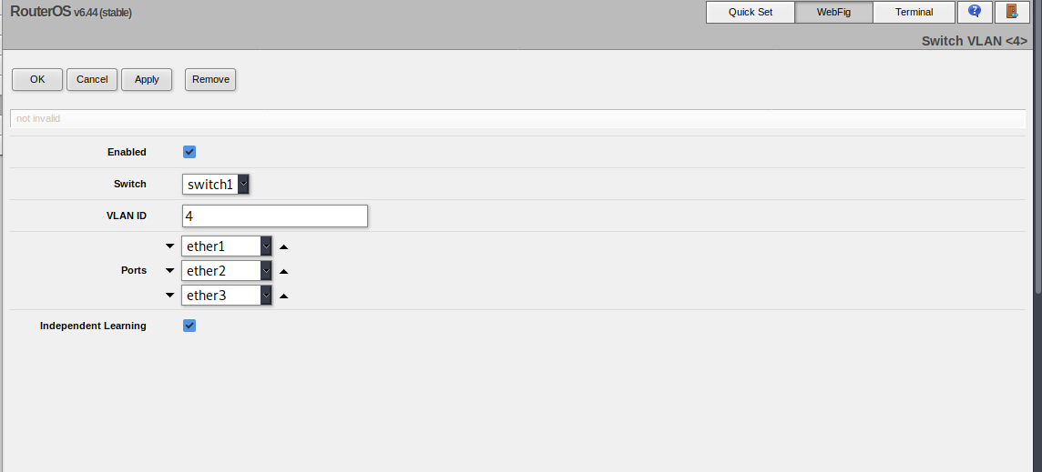
Task: Add port below ether3 with down arrow
Action: [170, 296]
